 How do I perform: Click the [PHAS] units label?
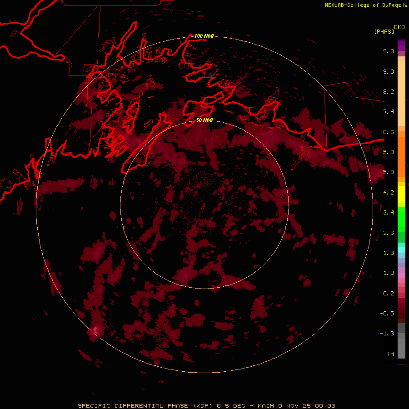[x=384, y=31]
